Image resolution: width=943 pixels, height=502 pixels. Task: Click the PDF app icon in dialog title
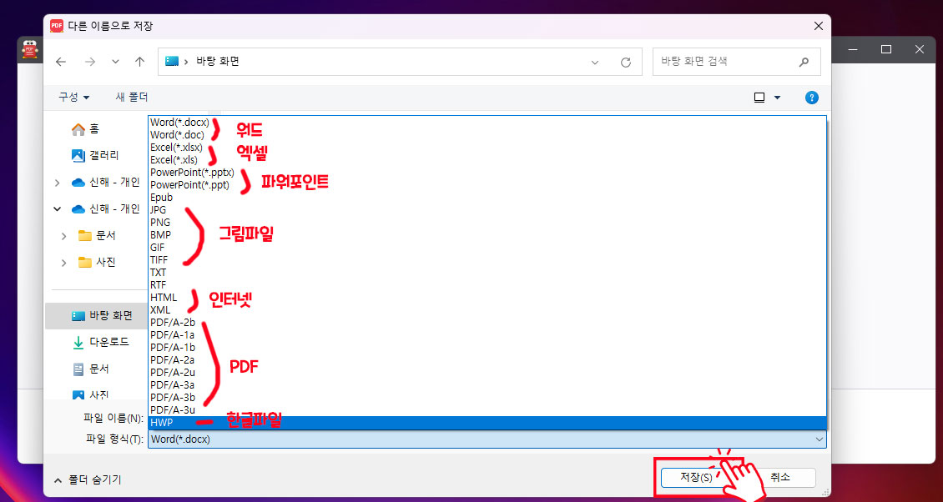click(x=57, y=26)
